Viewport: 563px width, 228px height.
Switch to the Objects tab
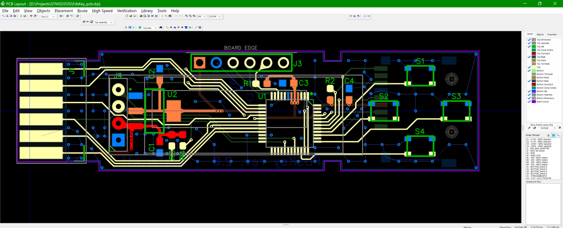pyautogui.click(x=540, y=34)
